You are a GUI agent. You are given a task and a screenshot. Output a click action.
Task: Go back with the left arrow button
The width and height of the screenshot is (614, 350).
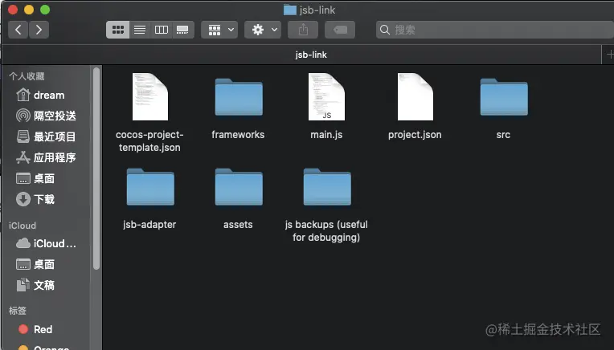click(x=18, y=30)
